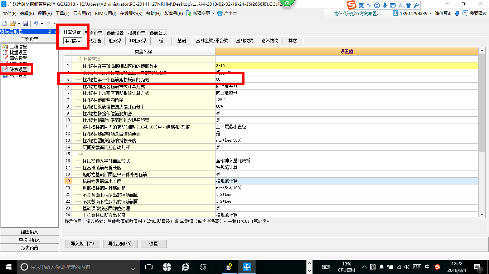
Task: Click the Sogou skin shirt icon
Action: pos(408,5)
